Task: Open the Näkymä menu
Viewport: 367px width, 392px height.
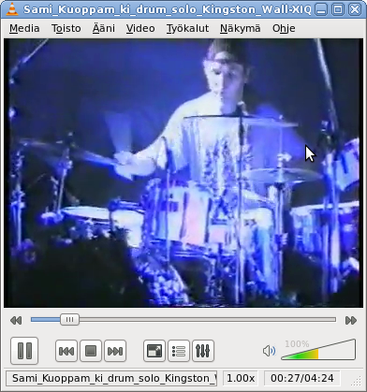Action: pyautogui.click(x=241, y=28)
